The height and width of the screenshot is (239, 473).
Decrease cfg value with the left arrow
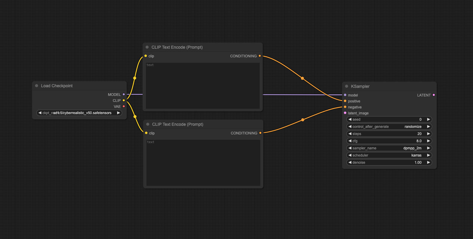point(350,141)
